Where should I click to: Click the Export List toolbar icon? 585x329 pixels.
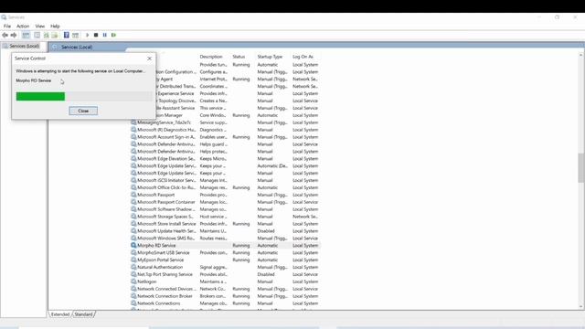click(x=55, y=35)
